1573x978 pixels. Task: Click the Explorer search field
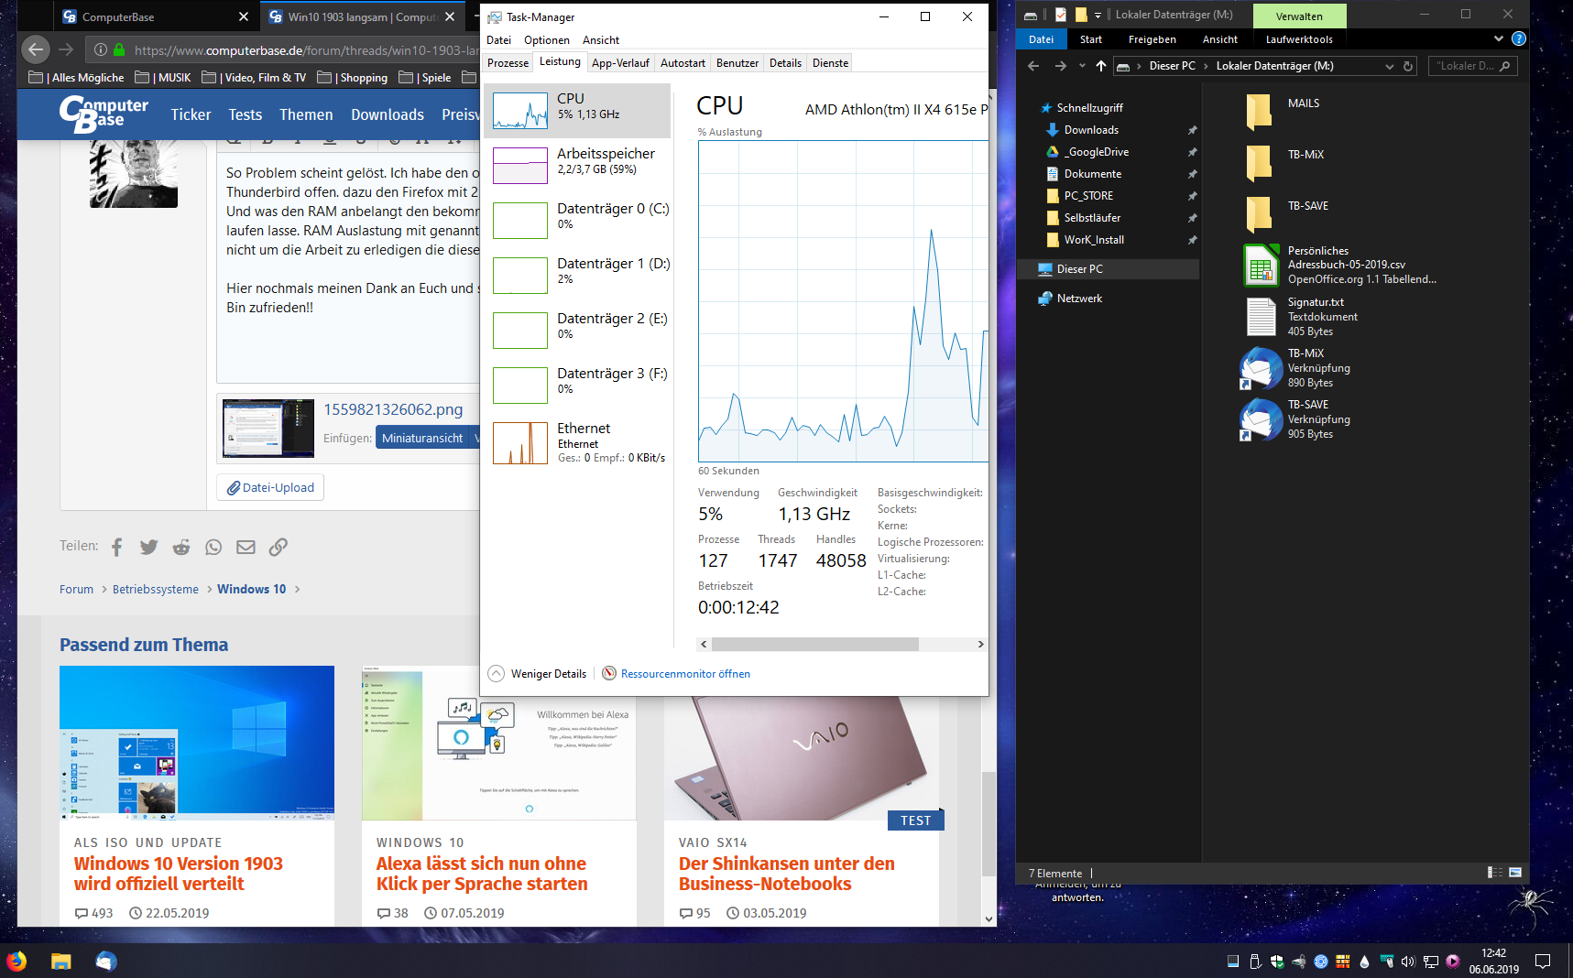(x=1473, y=66)
